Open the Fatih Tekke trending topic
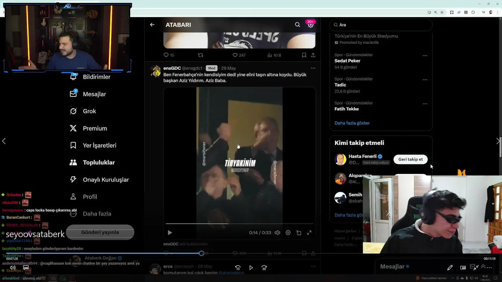502x282 pixels. 347,109
